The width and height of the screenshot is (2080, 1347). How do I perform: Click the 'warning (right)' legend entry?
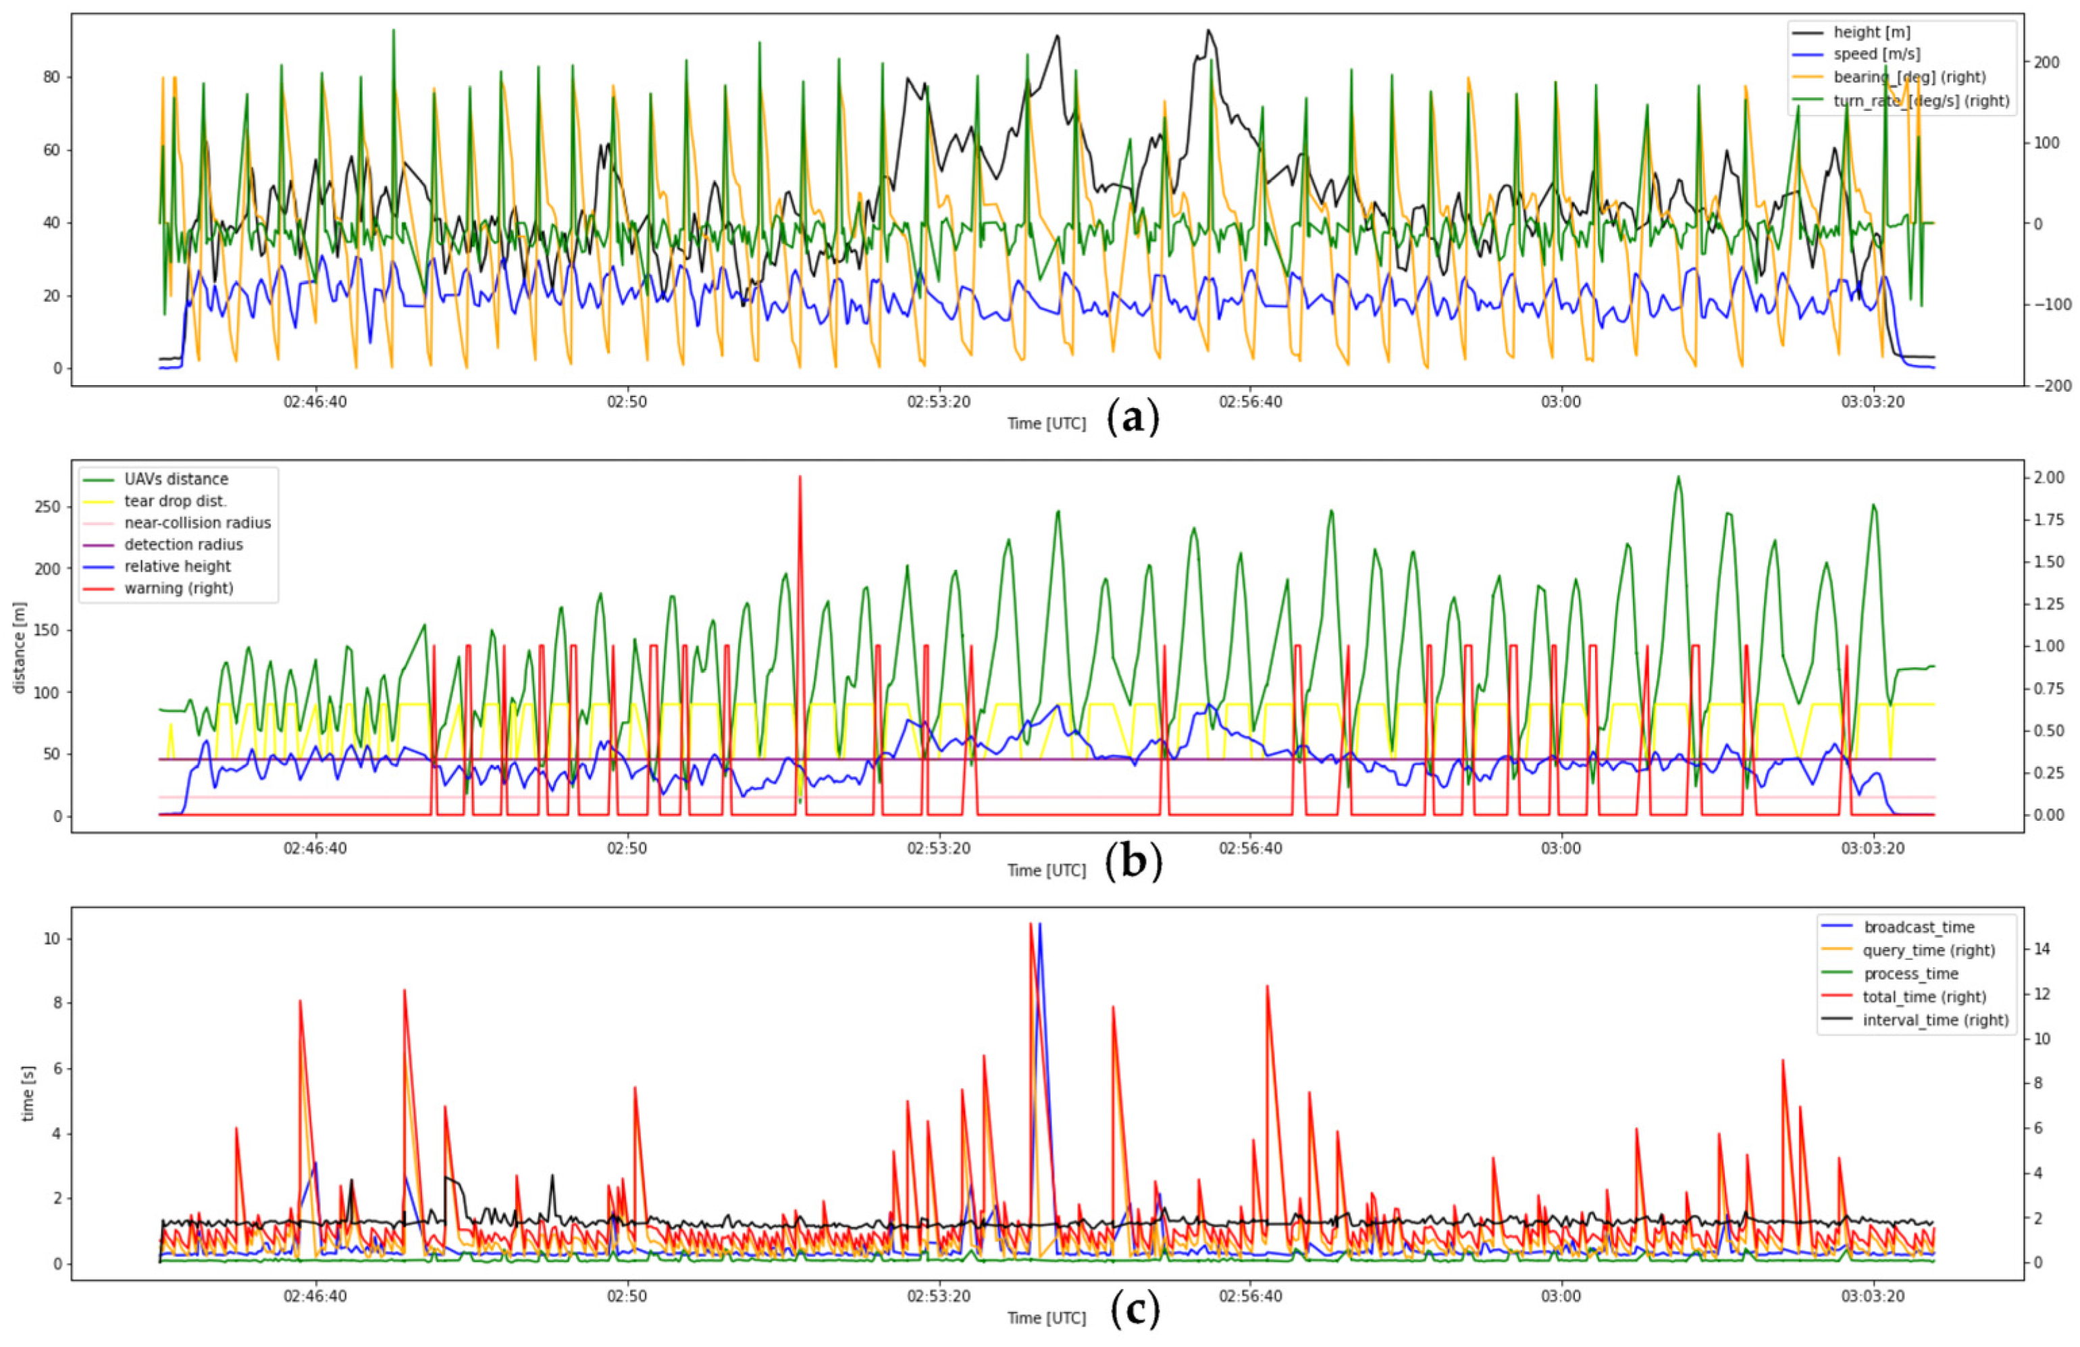click(x=178, y=588)
